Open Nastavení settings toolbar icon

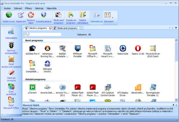point(21,17)
